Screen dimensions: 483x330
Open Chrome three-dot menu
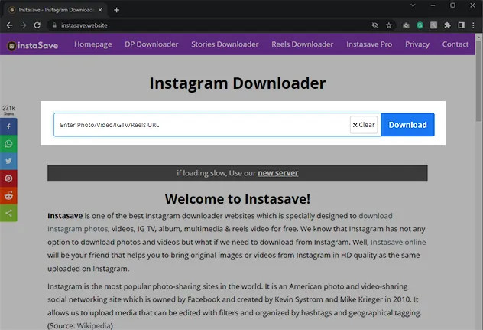(474, 25)
